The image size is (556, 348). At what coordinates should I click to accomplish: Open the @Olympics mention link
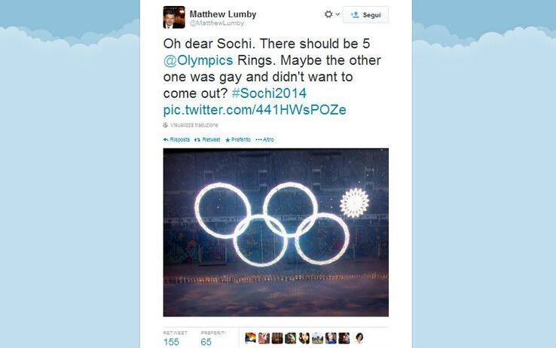198,60
